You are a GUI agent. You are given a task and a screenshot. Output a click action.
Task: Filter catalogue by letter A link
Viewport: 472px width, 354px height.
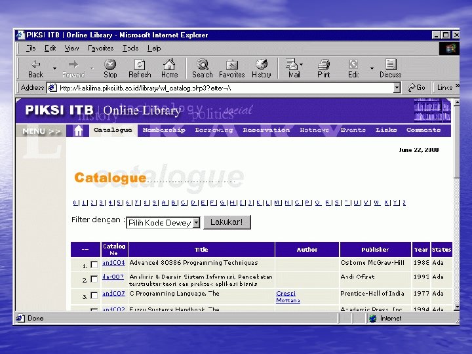point(164,203)
